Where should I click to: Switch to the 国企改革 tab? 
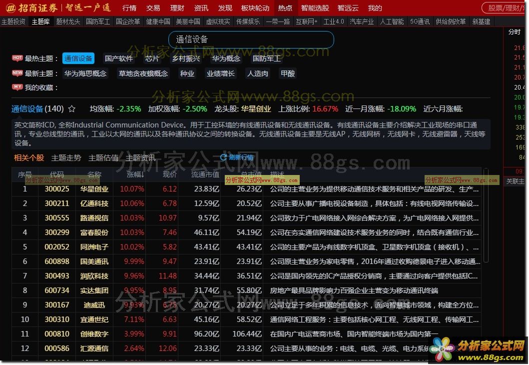coord(128,22)
